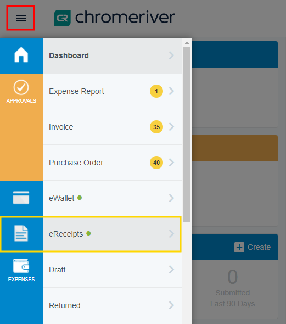Screen dimensions: 286x324
Task: Open the eWallet card icon
Action: (21, 198)
